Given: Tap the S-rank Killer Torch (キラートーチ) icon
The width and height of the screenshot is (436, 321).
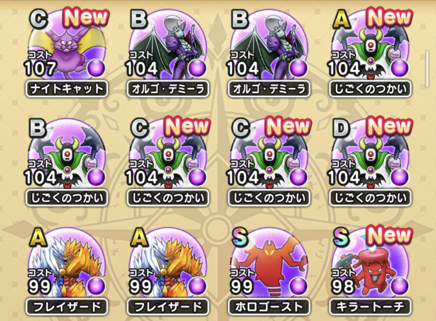Looking at the screenshot, I should (x=370, y=264).
